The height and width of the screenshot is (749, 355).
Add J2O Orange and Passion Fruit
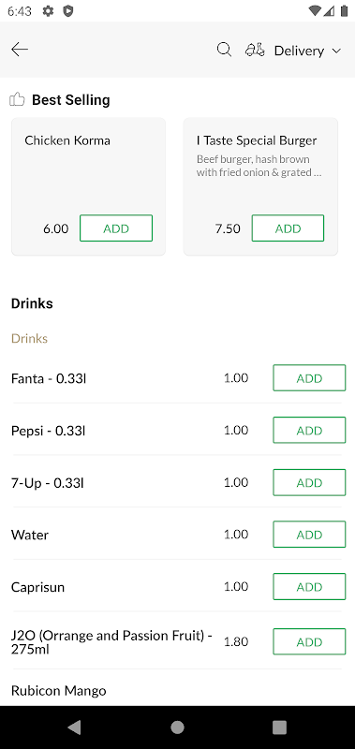click(x=309, y=641)
